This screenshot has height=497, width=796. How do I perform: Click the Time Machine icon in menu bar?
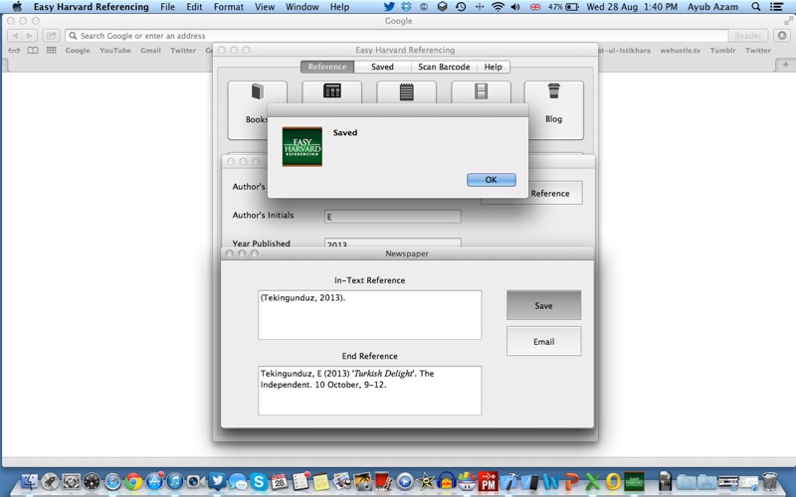pos(461,7)
